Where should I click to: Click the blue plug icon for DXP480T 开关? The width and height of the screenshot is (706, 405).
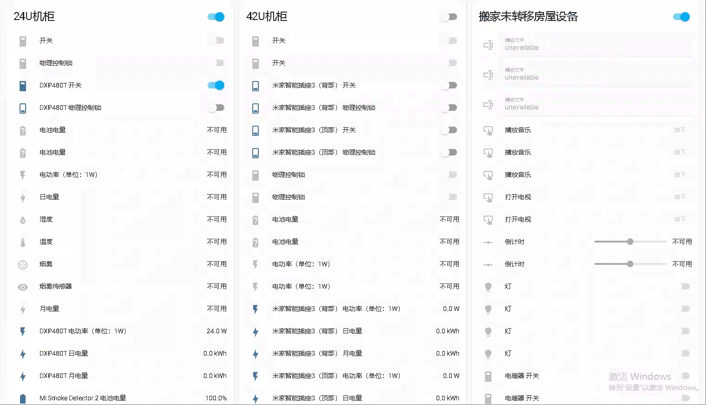tap(23, 85)
